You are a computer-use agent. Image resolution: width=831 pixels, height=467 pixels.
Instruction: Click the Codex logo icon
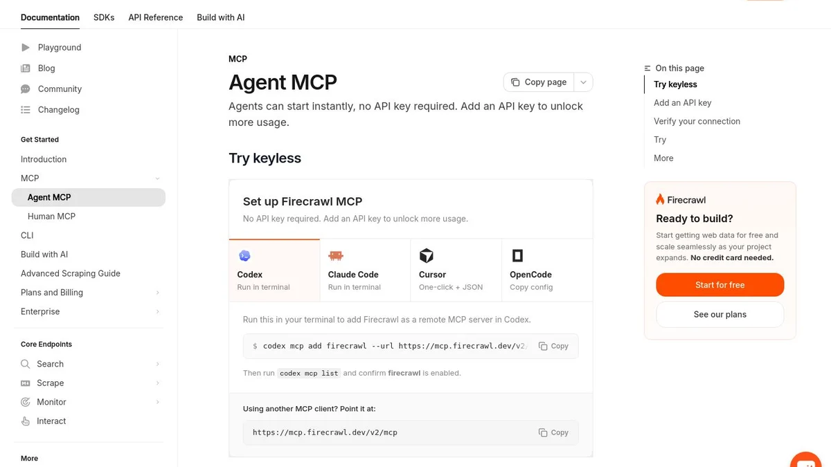pos(244,256)
